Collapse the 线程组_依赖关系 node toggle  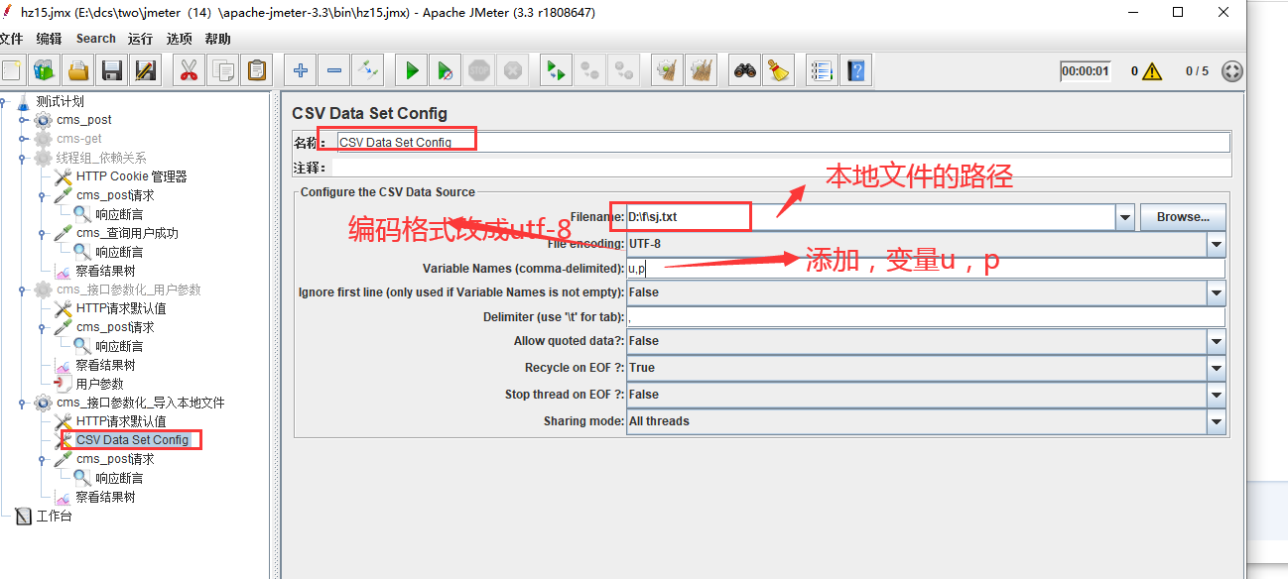pos(24,158)
